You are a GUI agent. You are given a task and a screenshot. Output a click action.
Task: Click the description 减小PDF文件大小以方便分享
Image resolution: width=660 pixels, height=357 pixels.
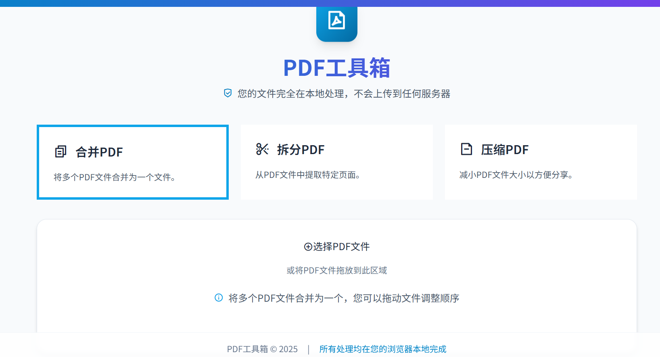[x=516, y=175]
